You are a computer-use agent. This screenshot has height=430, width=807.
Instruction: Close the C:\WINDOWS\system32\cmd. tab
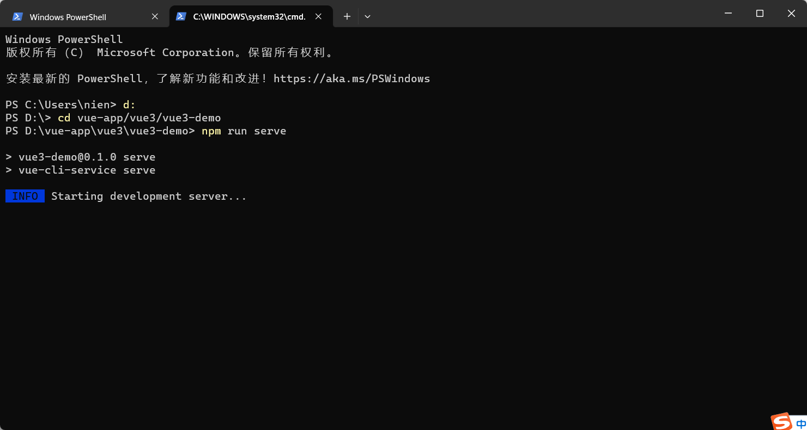pyautogui.click(x=319, y=17)
